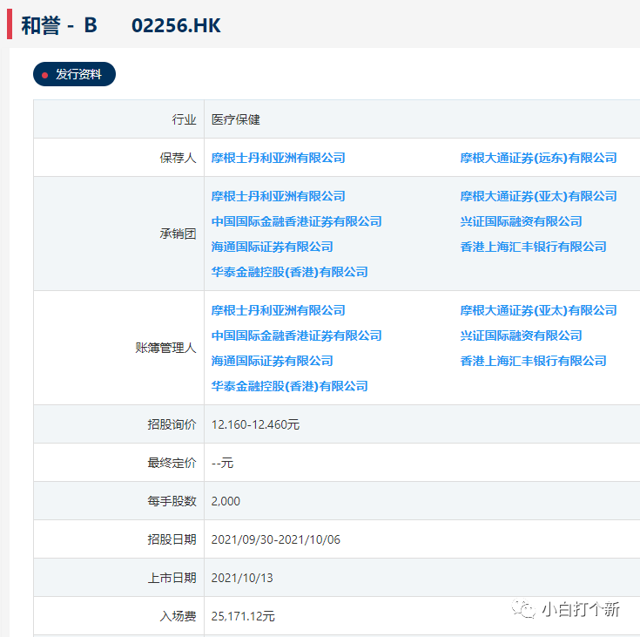Open 中国国际金融香港证券有限公司 link in 承销团 row
This screenshot has width=640, height=637.
pos(297,221)
